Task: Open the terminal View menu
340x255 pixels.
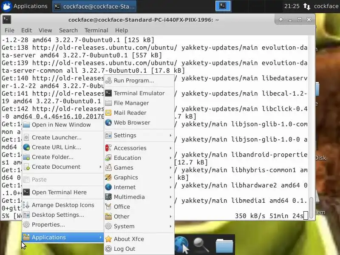Action: click(45, 30)
